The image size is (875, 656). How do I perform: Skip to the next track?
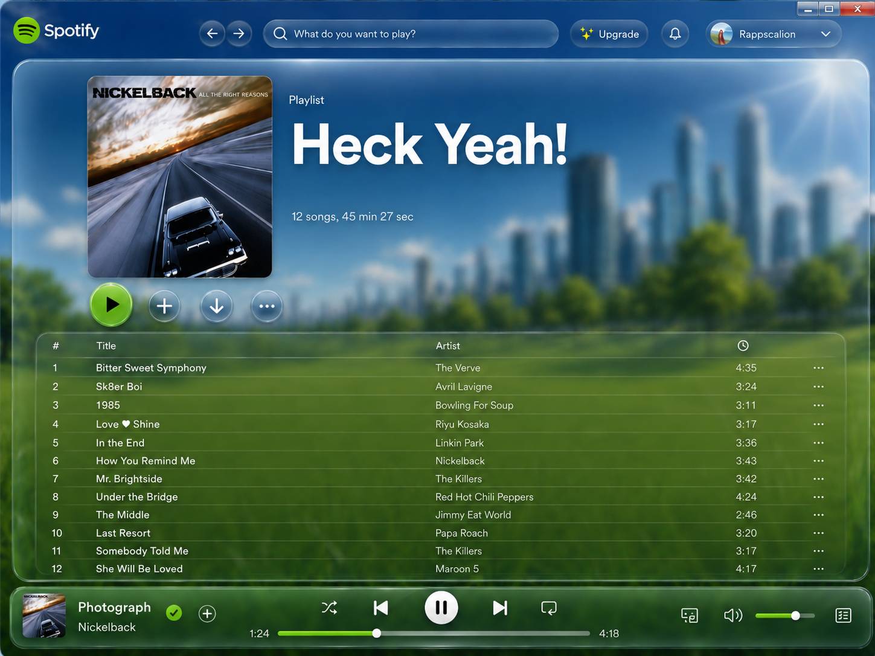[x=500, y=608]
